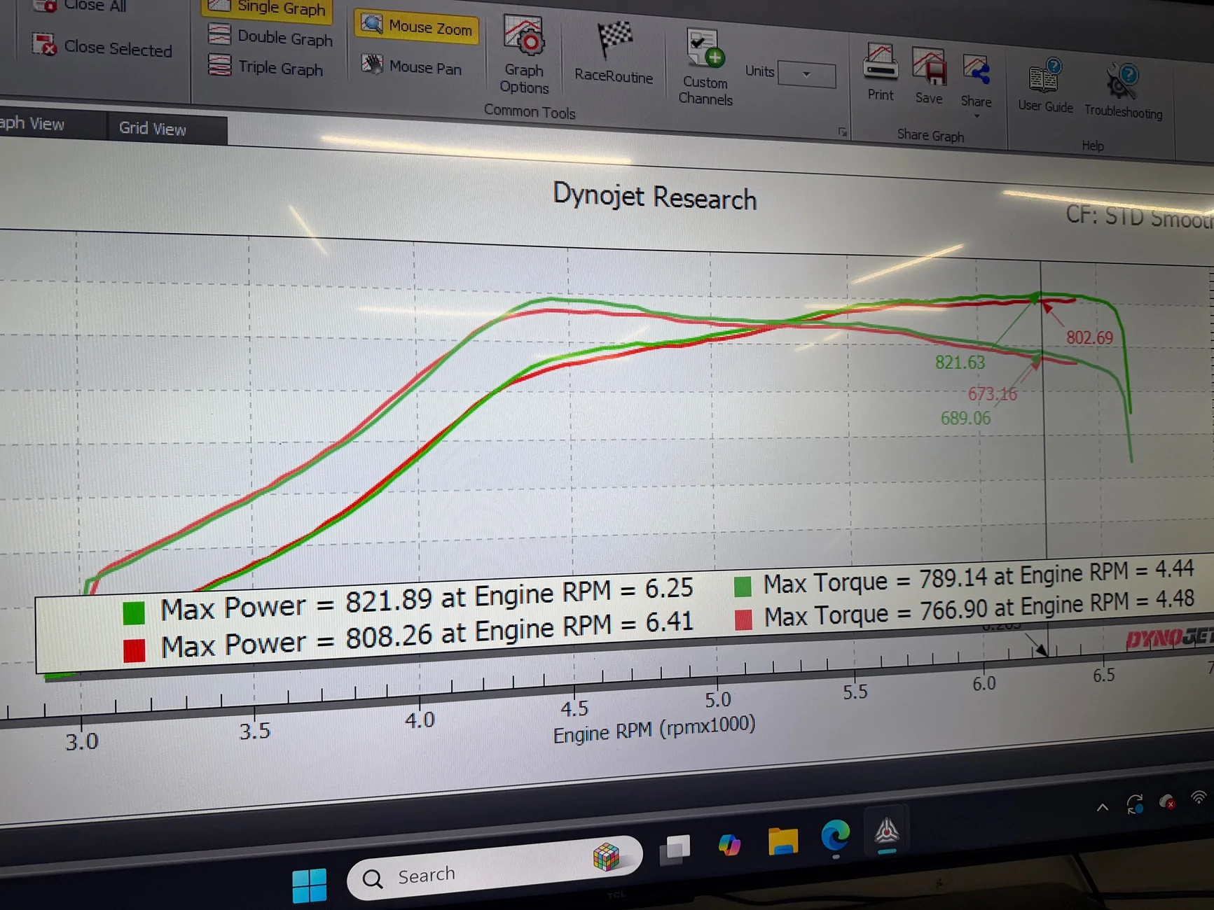This screenshot has height=910, width=1214.
Task: Expand Common Tools dialog launcher
Action: click(x=843, y=132)
